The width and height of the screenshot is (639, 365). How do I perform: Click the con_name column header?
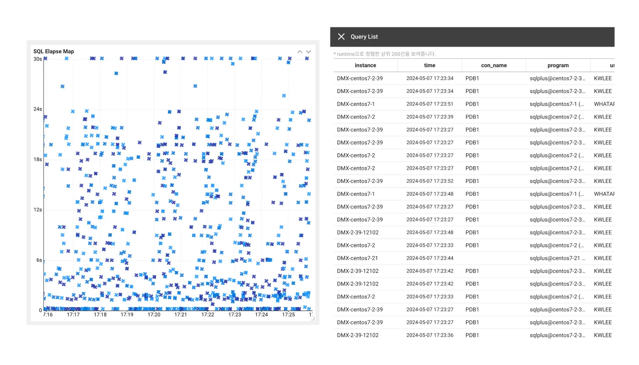[494, 65]
